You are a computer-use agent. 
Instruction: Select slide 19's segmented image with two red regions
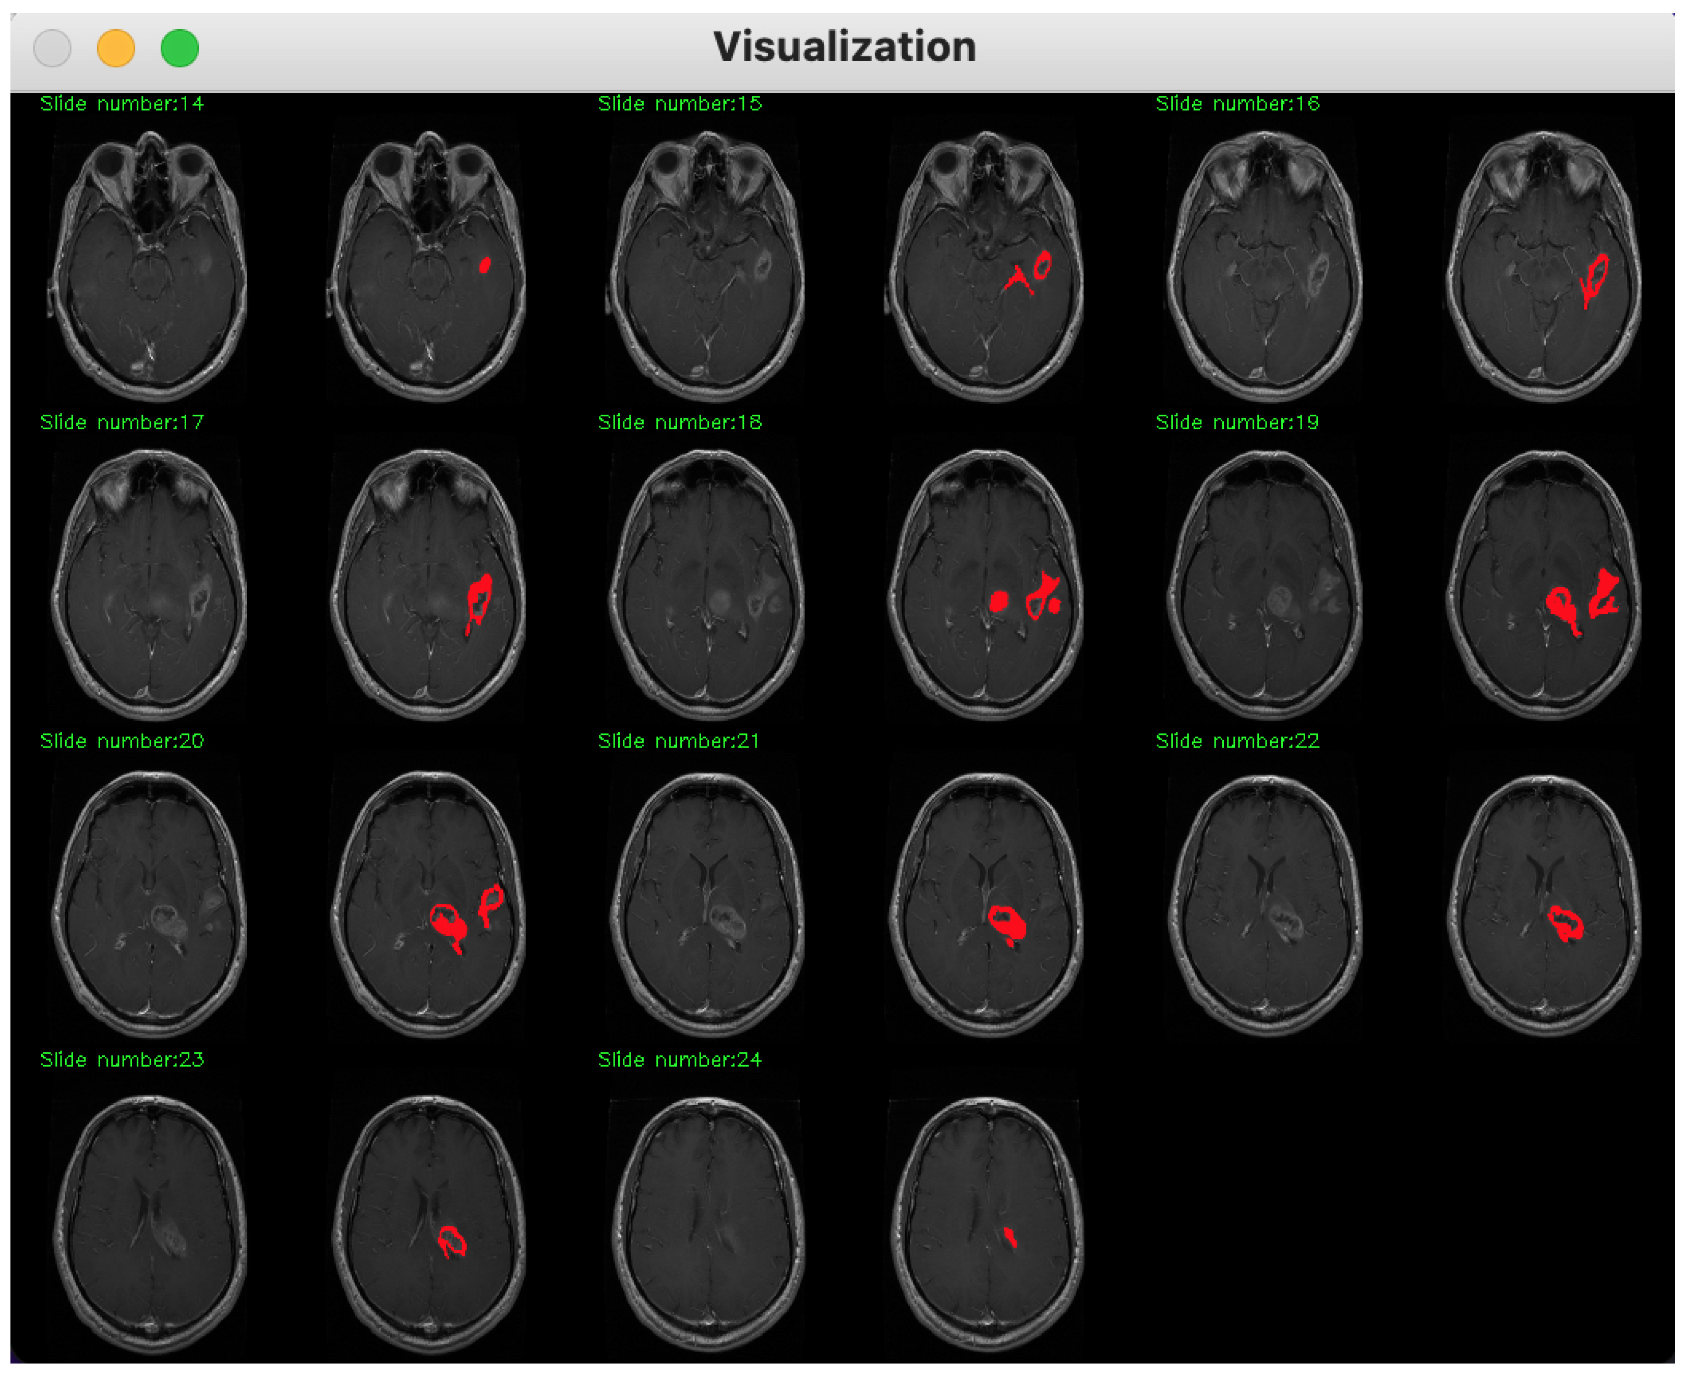click(x=1544, y=585)
